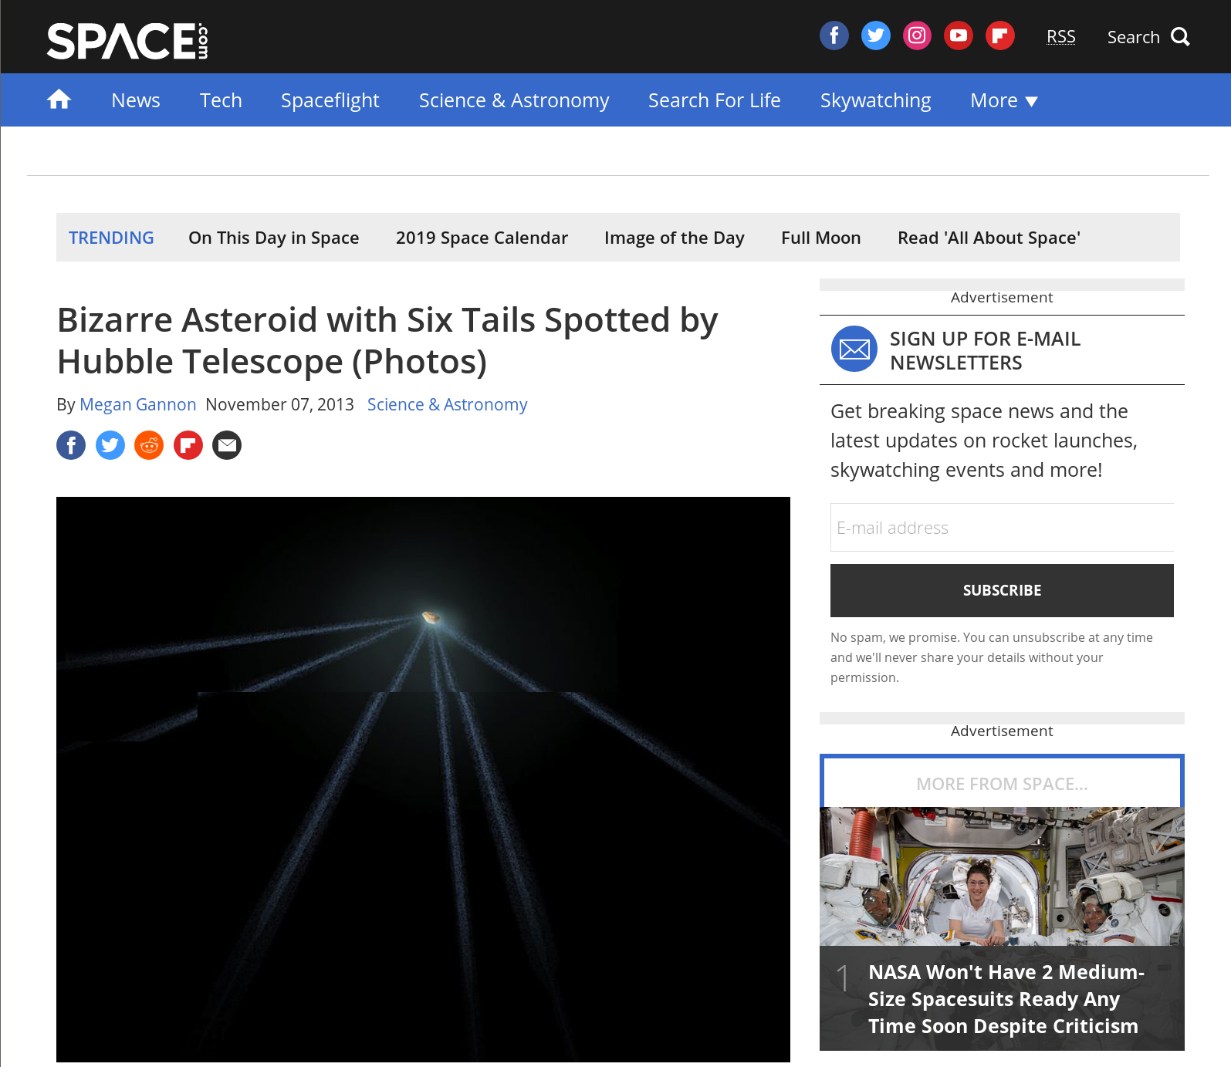Open the Space.com logo homepage
The width and height of the screenshot is (1231, 1067).
coord(127,41)
